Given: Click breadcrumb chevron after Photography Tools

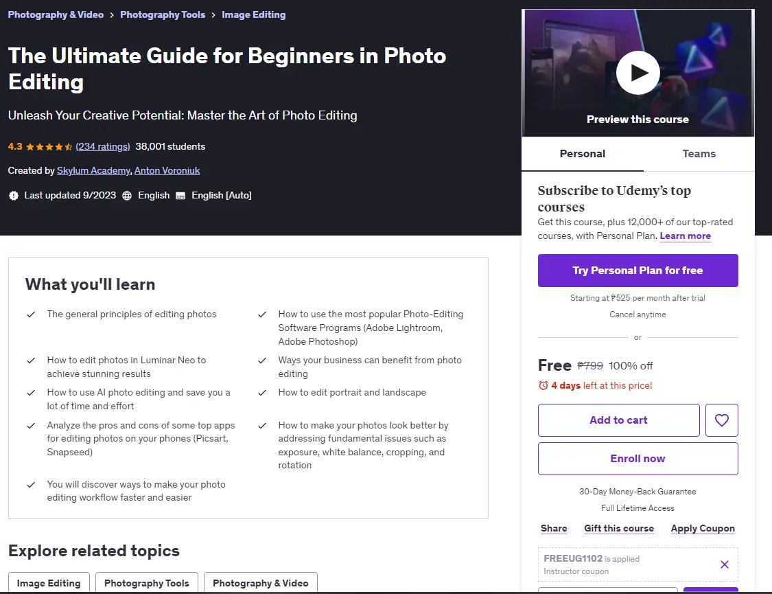Looking at the screenshot, I should click(x=213, y=15).
